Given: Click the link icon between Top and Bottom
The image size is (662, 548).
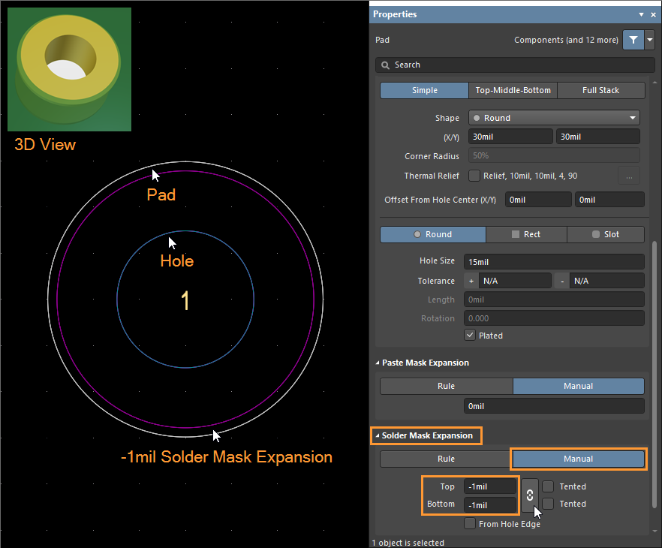Looking at the screenshot, I should coord(529,495).
